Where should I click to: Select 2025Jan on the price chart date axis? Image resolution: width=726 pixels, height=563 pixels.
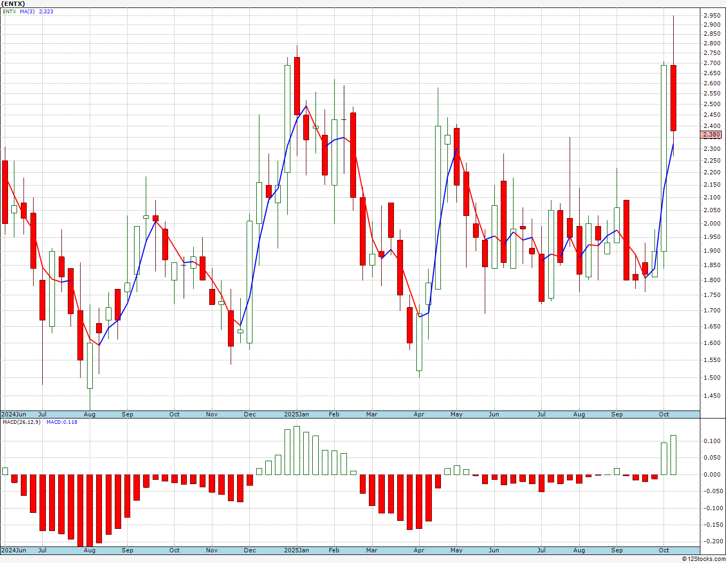pos(296,414)
